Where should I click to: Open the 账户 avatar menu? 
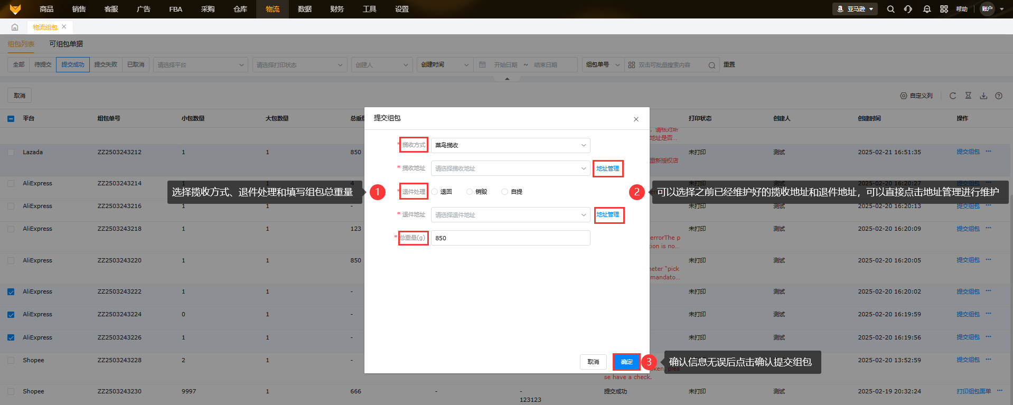pyautogui.click(x=992, y=9)
